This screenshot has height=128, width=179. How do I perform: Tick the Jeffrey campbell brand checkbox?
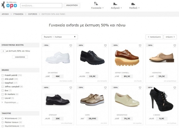click(x=3, y=87)
